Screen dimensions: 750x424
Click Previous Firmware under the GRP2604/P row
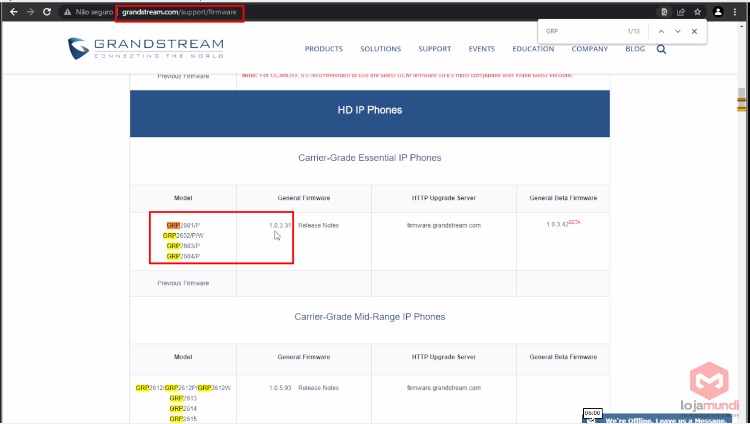coord(183,283)
